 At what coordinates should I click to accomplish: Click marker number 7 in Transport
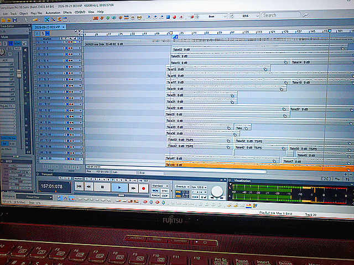point(112,180)
